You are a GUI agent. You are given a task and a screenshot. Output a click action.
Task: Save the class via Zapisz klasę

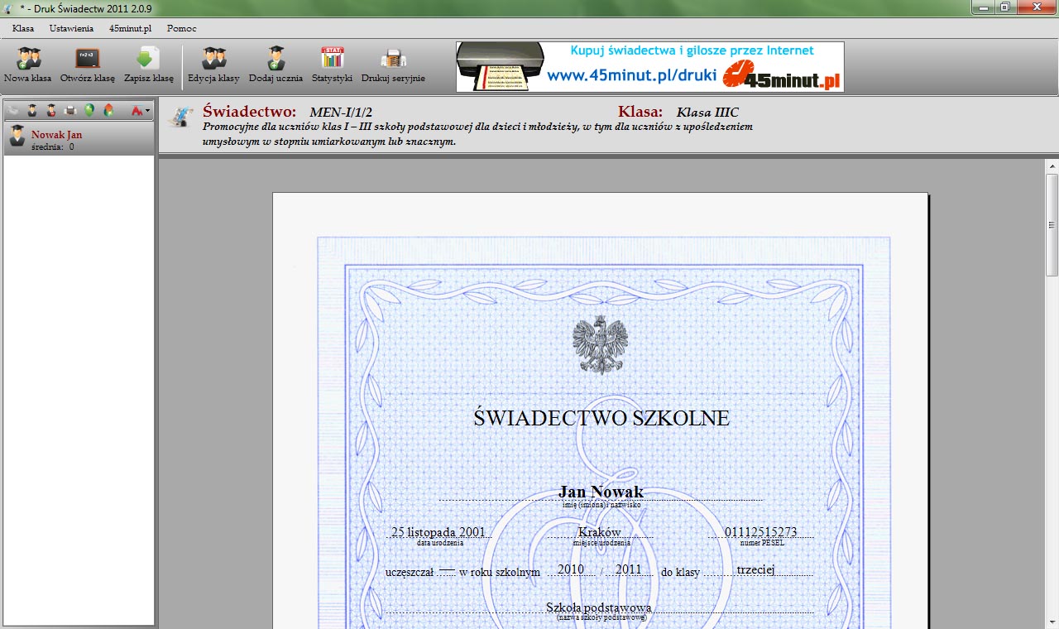pos(149,65)
